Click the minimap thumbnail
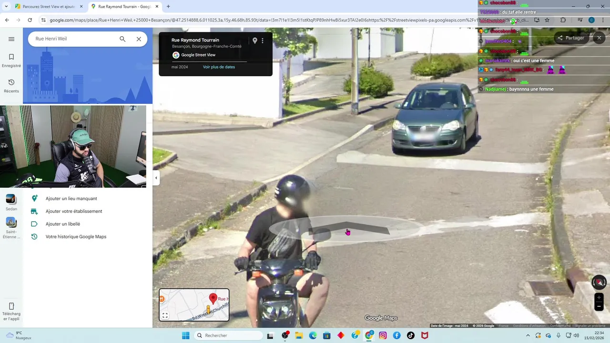The height and width of the screenshot is (343, 610). [194, 305]
